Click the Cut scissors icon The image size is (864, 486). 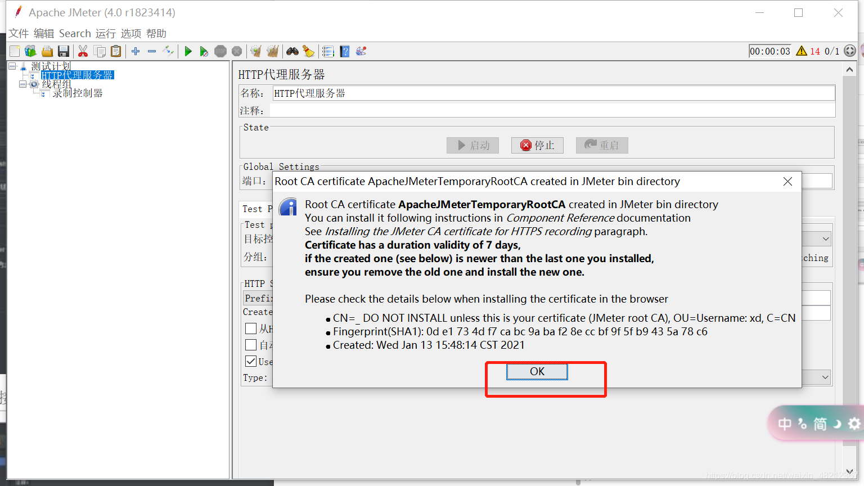pyautogui.click(x=83, y=51)
